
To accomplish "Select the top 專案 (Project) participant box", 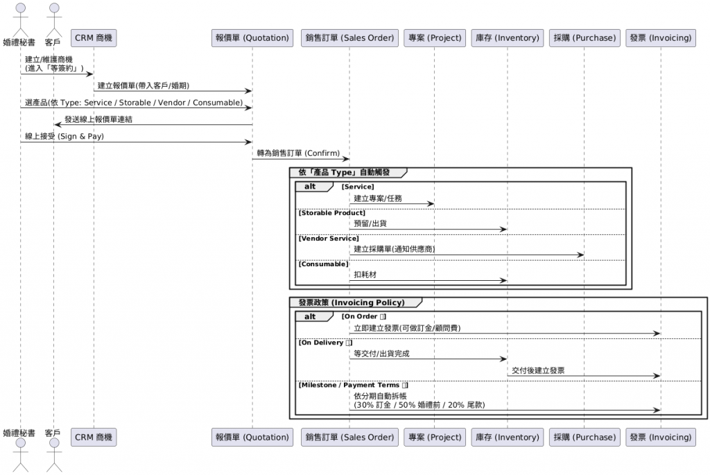I will 435,38.
